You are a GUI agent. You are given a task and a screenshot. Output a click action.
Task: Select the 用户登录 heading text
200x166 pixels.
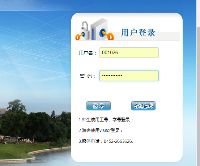point(138,33)
